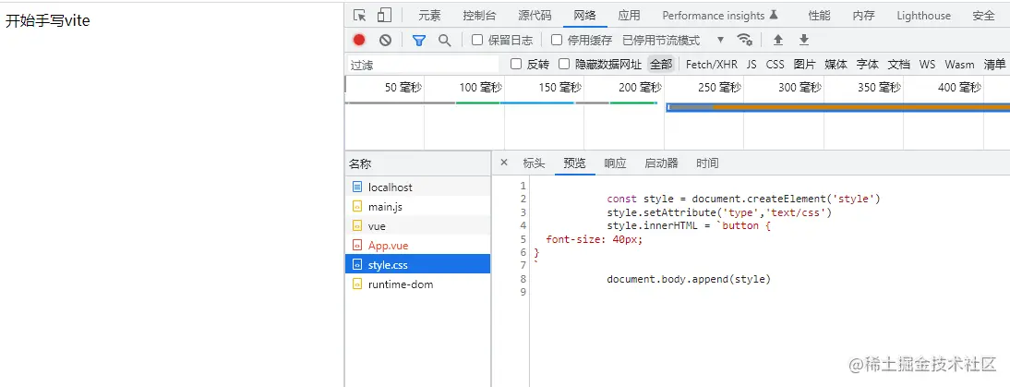1010x387 pixels.
Task: Click the export HAR download arrow icon
Action: click(x=804, y=40)
